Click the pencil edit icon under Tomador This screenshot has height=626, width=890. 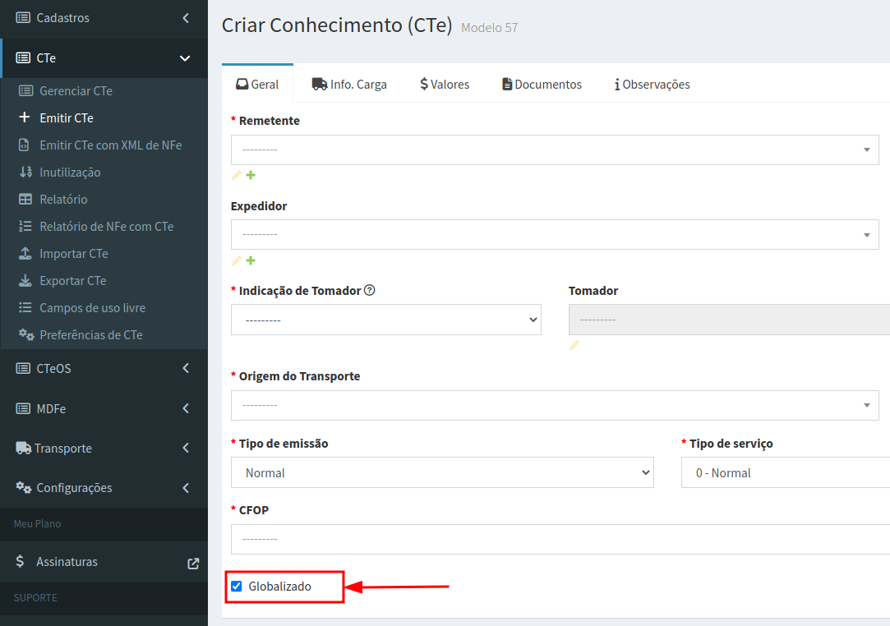[x=574, y=346]
